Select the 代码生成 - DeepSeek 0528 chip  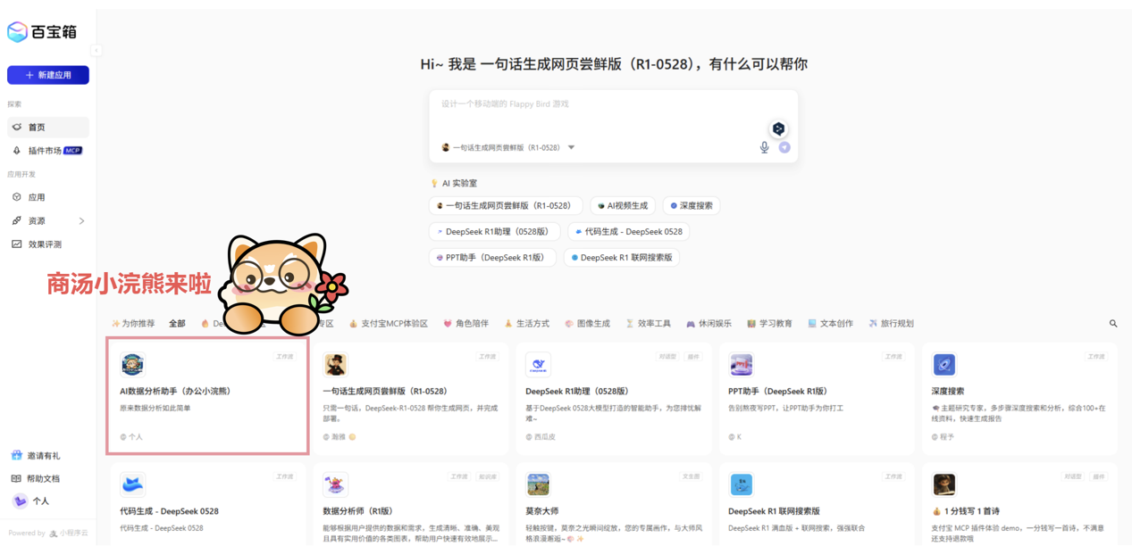pyautogui.click(x=628, y=232)
